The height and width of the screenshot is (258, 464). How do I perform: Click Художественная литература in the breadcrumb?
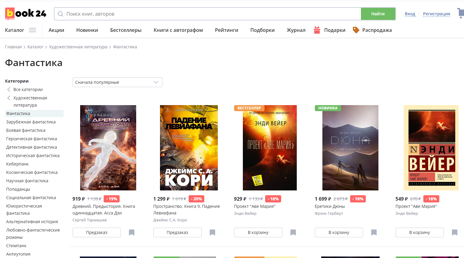pos(78,47)
